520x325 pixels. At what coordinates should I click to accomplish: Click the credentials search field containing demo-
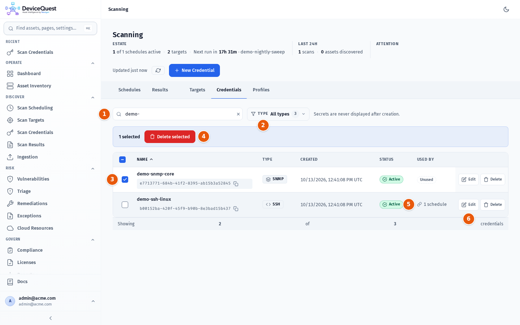click(x=177, y=114)
